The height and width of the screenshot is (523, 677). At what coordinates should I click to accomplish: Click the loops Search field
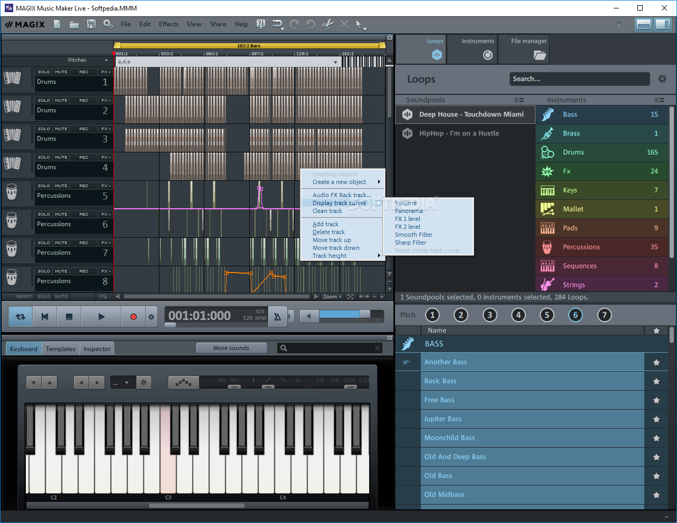(579, 79)
